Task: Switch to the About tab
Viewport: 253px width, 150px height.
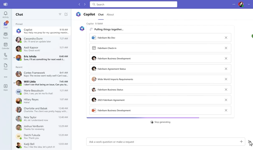Action: 110,15
